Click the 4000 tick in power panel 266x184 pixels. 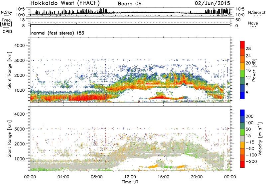[19, 46]
